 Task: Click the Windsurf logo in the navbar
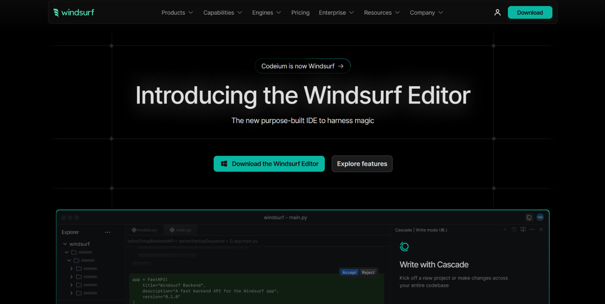point(74,12)
